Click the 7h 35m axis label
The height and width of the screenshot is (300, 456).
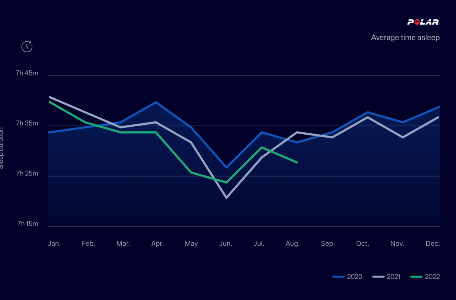click(x=27, y=123)
